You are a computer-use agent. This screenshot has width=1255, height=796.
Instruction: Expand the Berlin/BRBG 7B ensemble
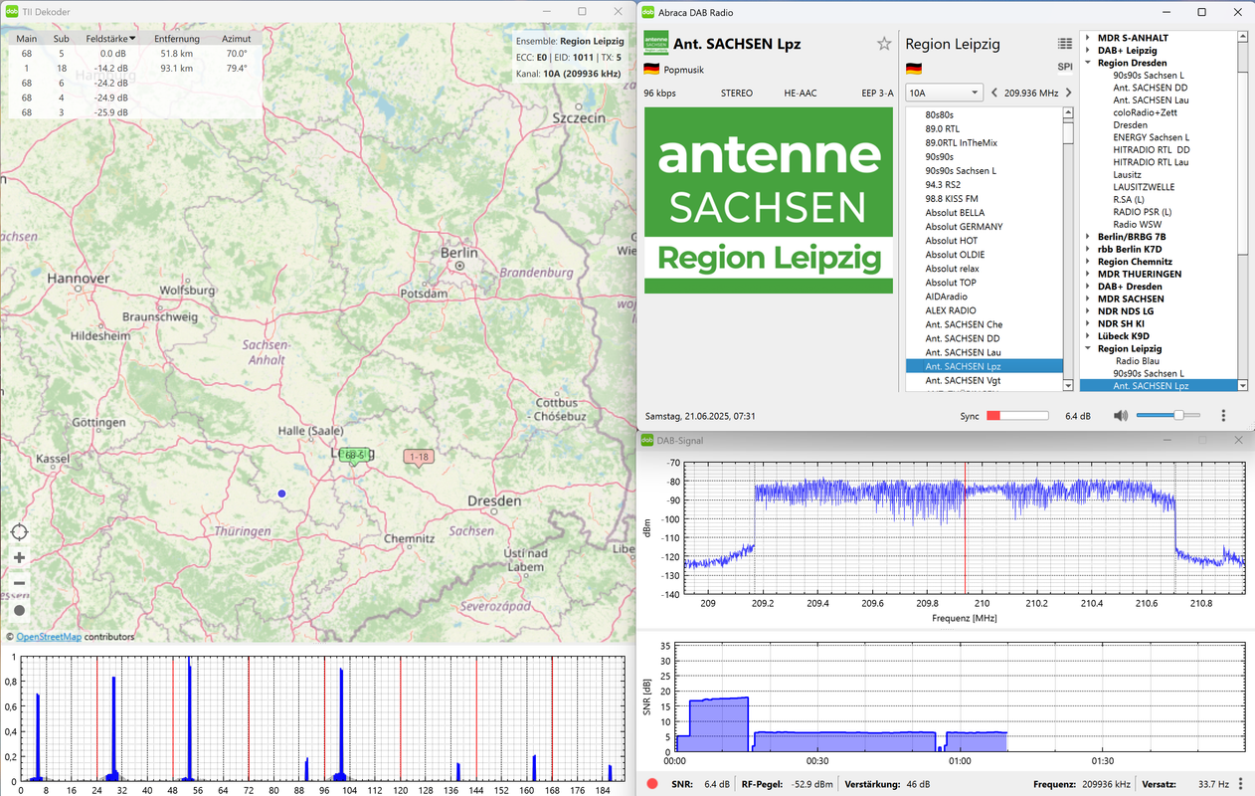(x=1088, y=237)
